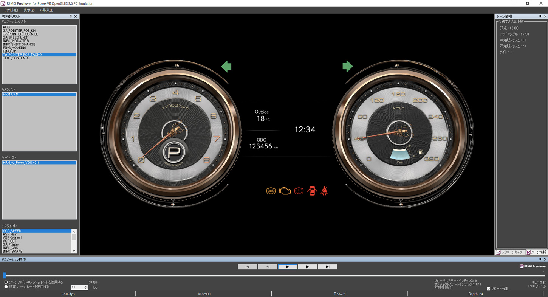Click the ABS warning indicator
The image size is (548, 297).
point(271,191)
